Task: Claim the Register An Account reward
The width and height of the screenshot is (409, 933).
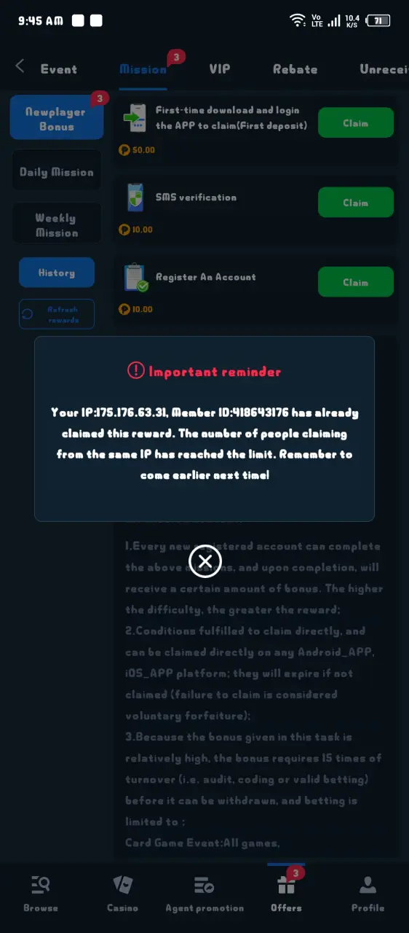Action: click(x=356, y=281)
